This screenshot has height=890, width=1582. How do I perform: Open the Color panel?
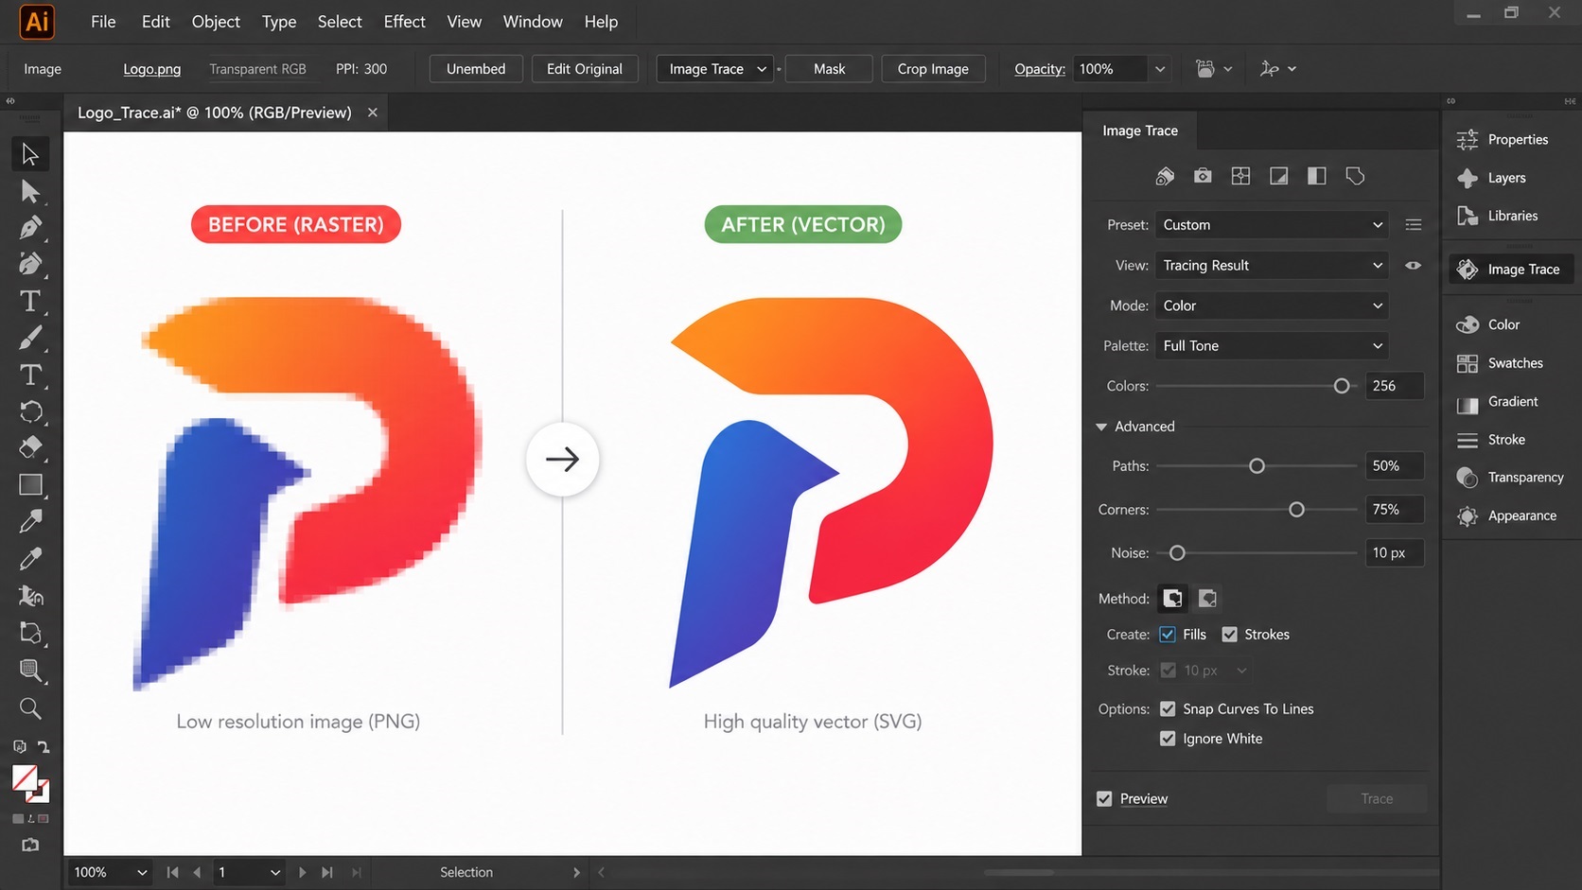click(x=1487, y=324)
